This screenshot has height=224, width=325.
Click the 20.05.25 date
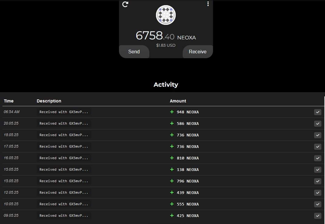11,123
